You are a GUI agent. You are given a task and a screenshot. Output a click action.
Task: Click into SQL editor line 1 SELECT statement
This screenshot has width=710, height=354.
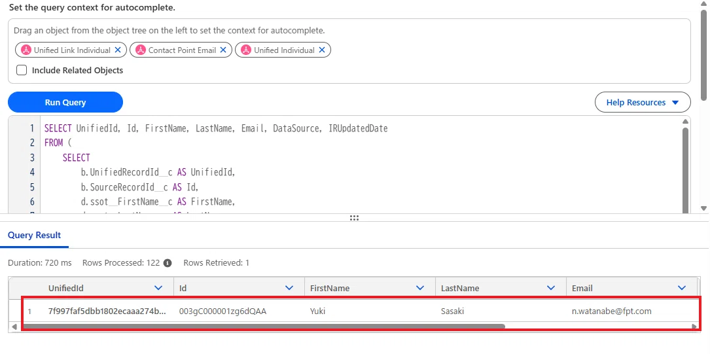216,128
